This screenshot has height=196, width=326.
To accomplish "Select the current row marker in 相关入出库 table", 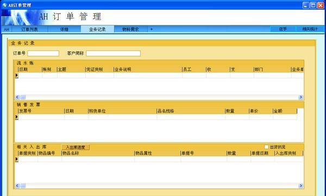I will [17, 159].
